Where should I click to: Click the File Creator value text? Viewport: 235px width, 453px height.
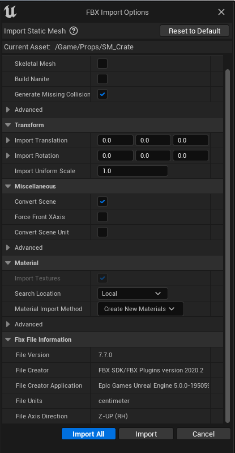coord(151,370)
